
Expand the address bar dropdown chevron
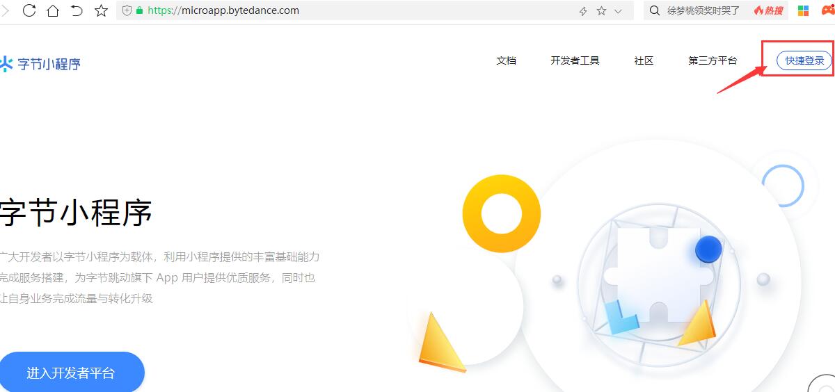tap(618, 11)
